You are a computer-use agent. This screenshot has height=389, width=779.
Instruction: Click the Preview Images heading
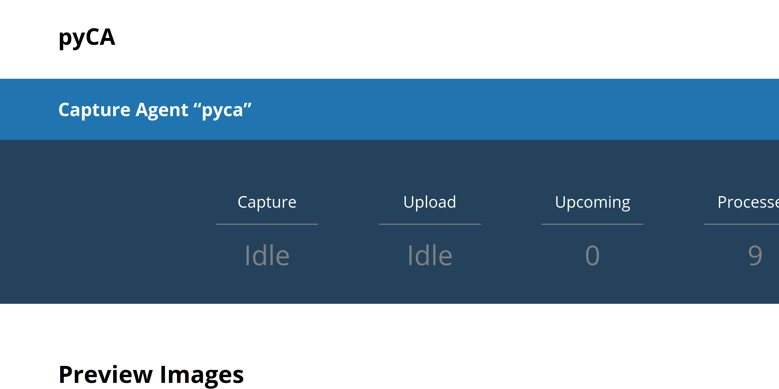pos(151,375)
